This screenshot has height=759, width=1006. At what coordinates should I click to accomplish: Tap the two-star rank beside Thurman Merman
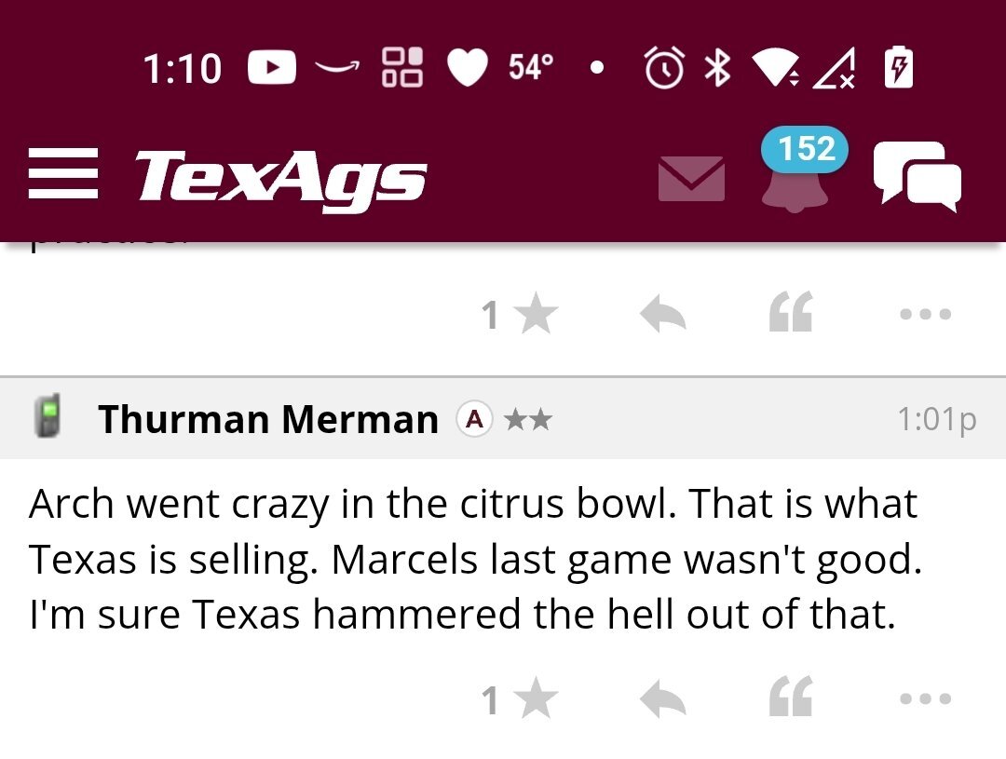527,420
